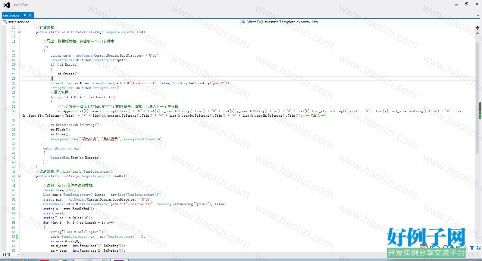Screen dimensions: 482x261
Task: Click 'ReadEx()' method name on line 46
Action: 120,176
